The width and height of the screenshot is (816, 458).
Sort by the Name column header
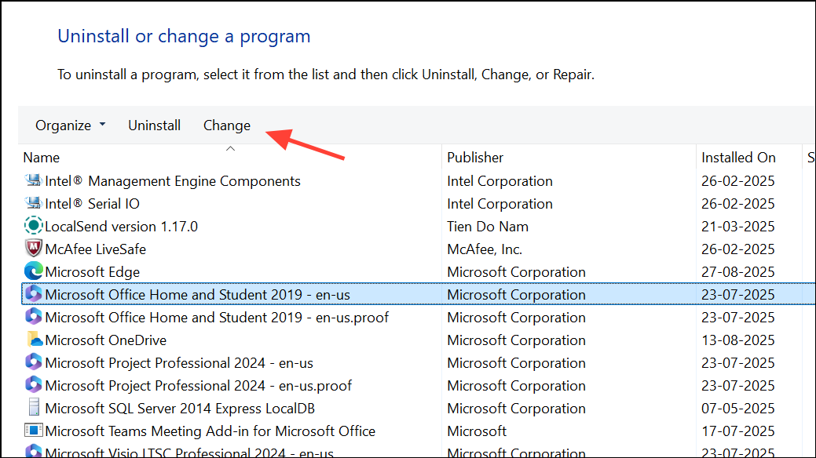click(41, 158)
